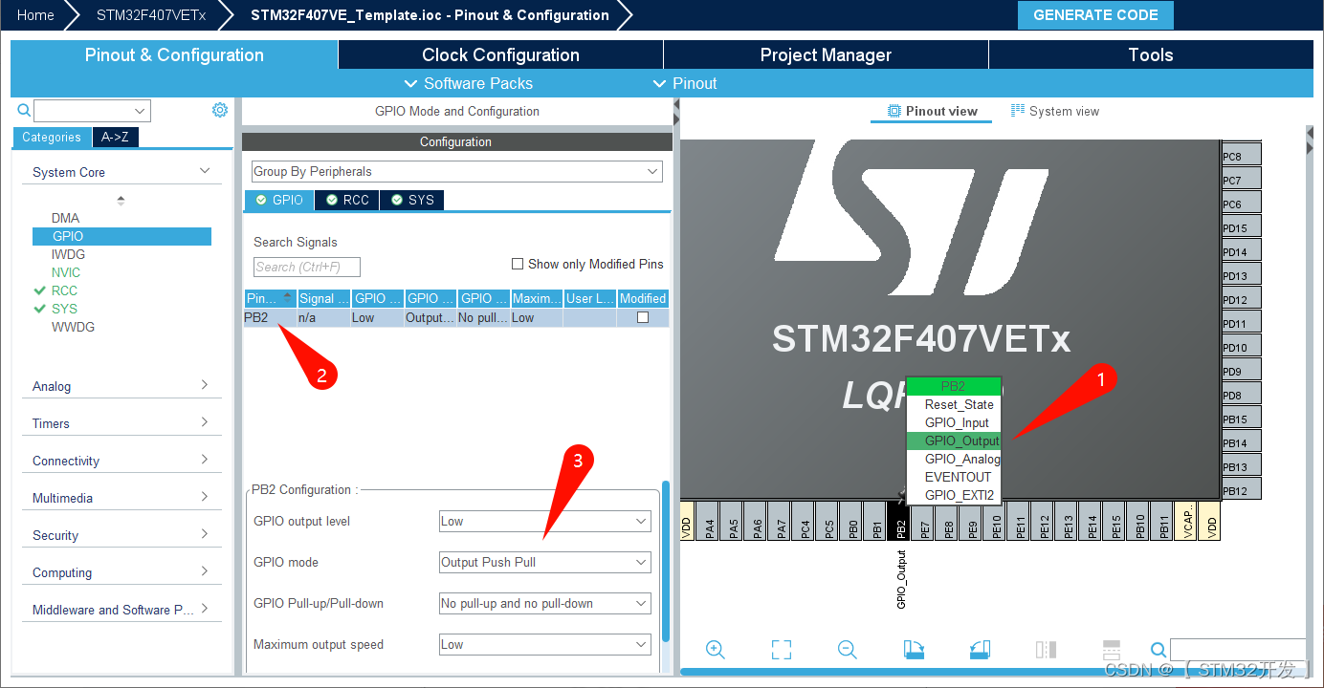This screenshot has height=688, width=1324.
Task: Open the GPIO Pull-up/Pull-down dropdown
Action: point(545,604)
